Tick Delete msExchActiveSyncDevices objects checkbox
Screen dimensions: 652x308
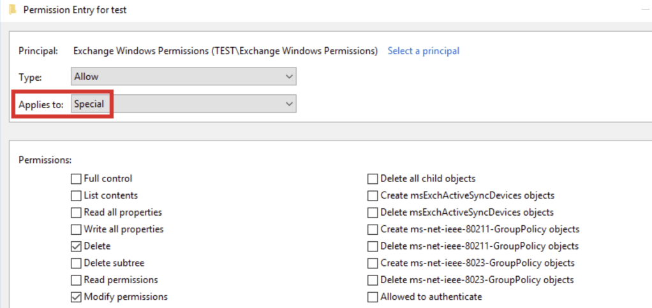click(373, 213)
